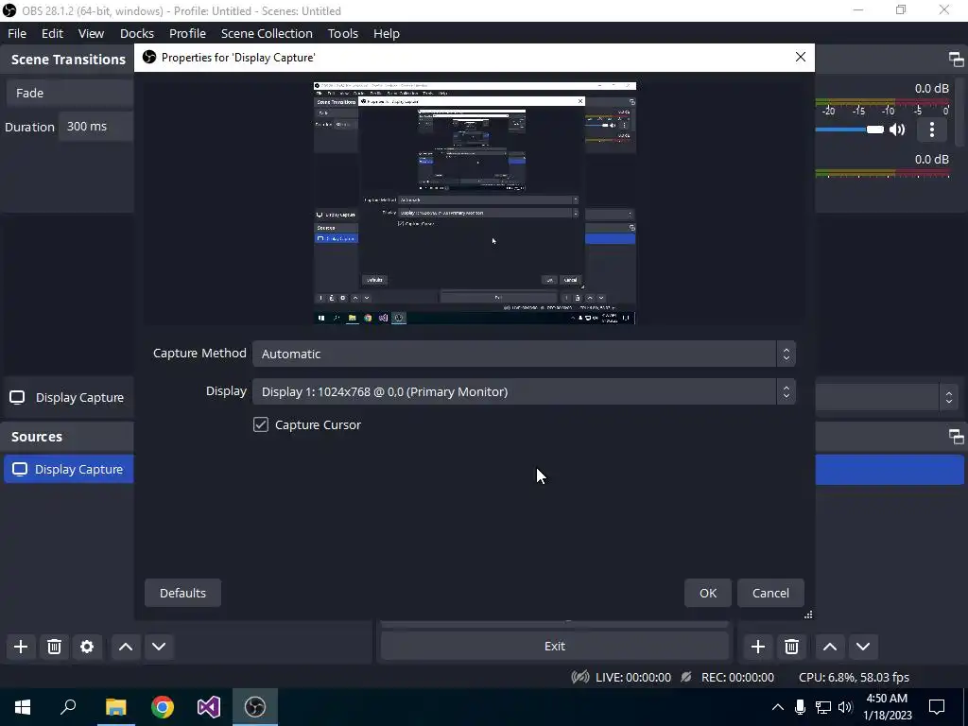Launch Google Chrome from taskbar

click(163, 707)
